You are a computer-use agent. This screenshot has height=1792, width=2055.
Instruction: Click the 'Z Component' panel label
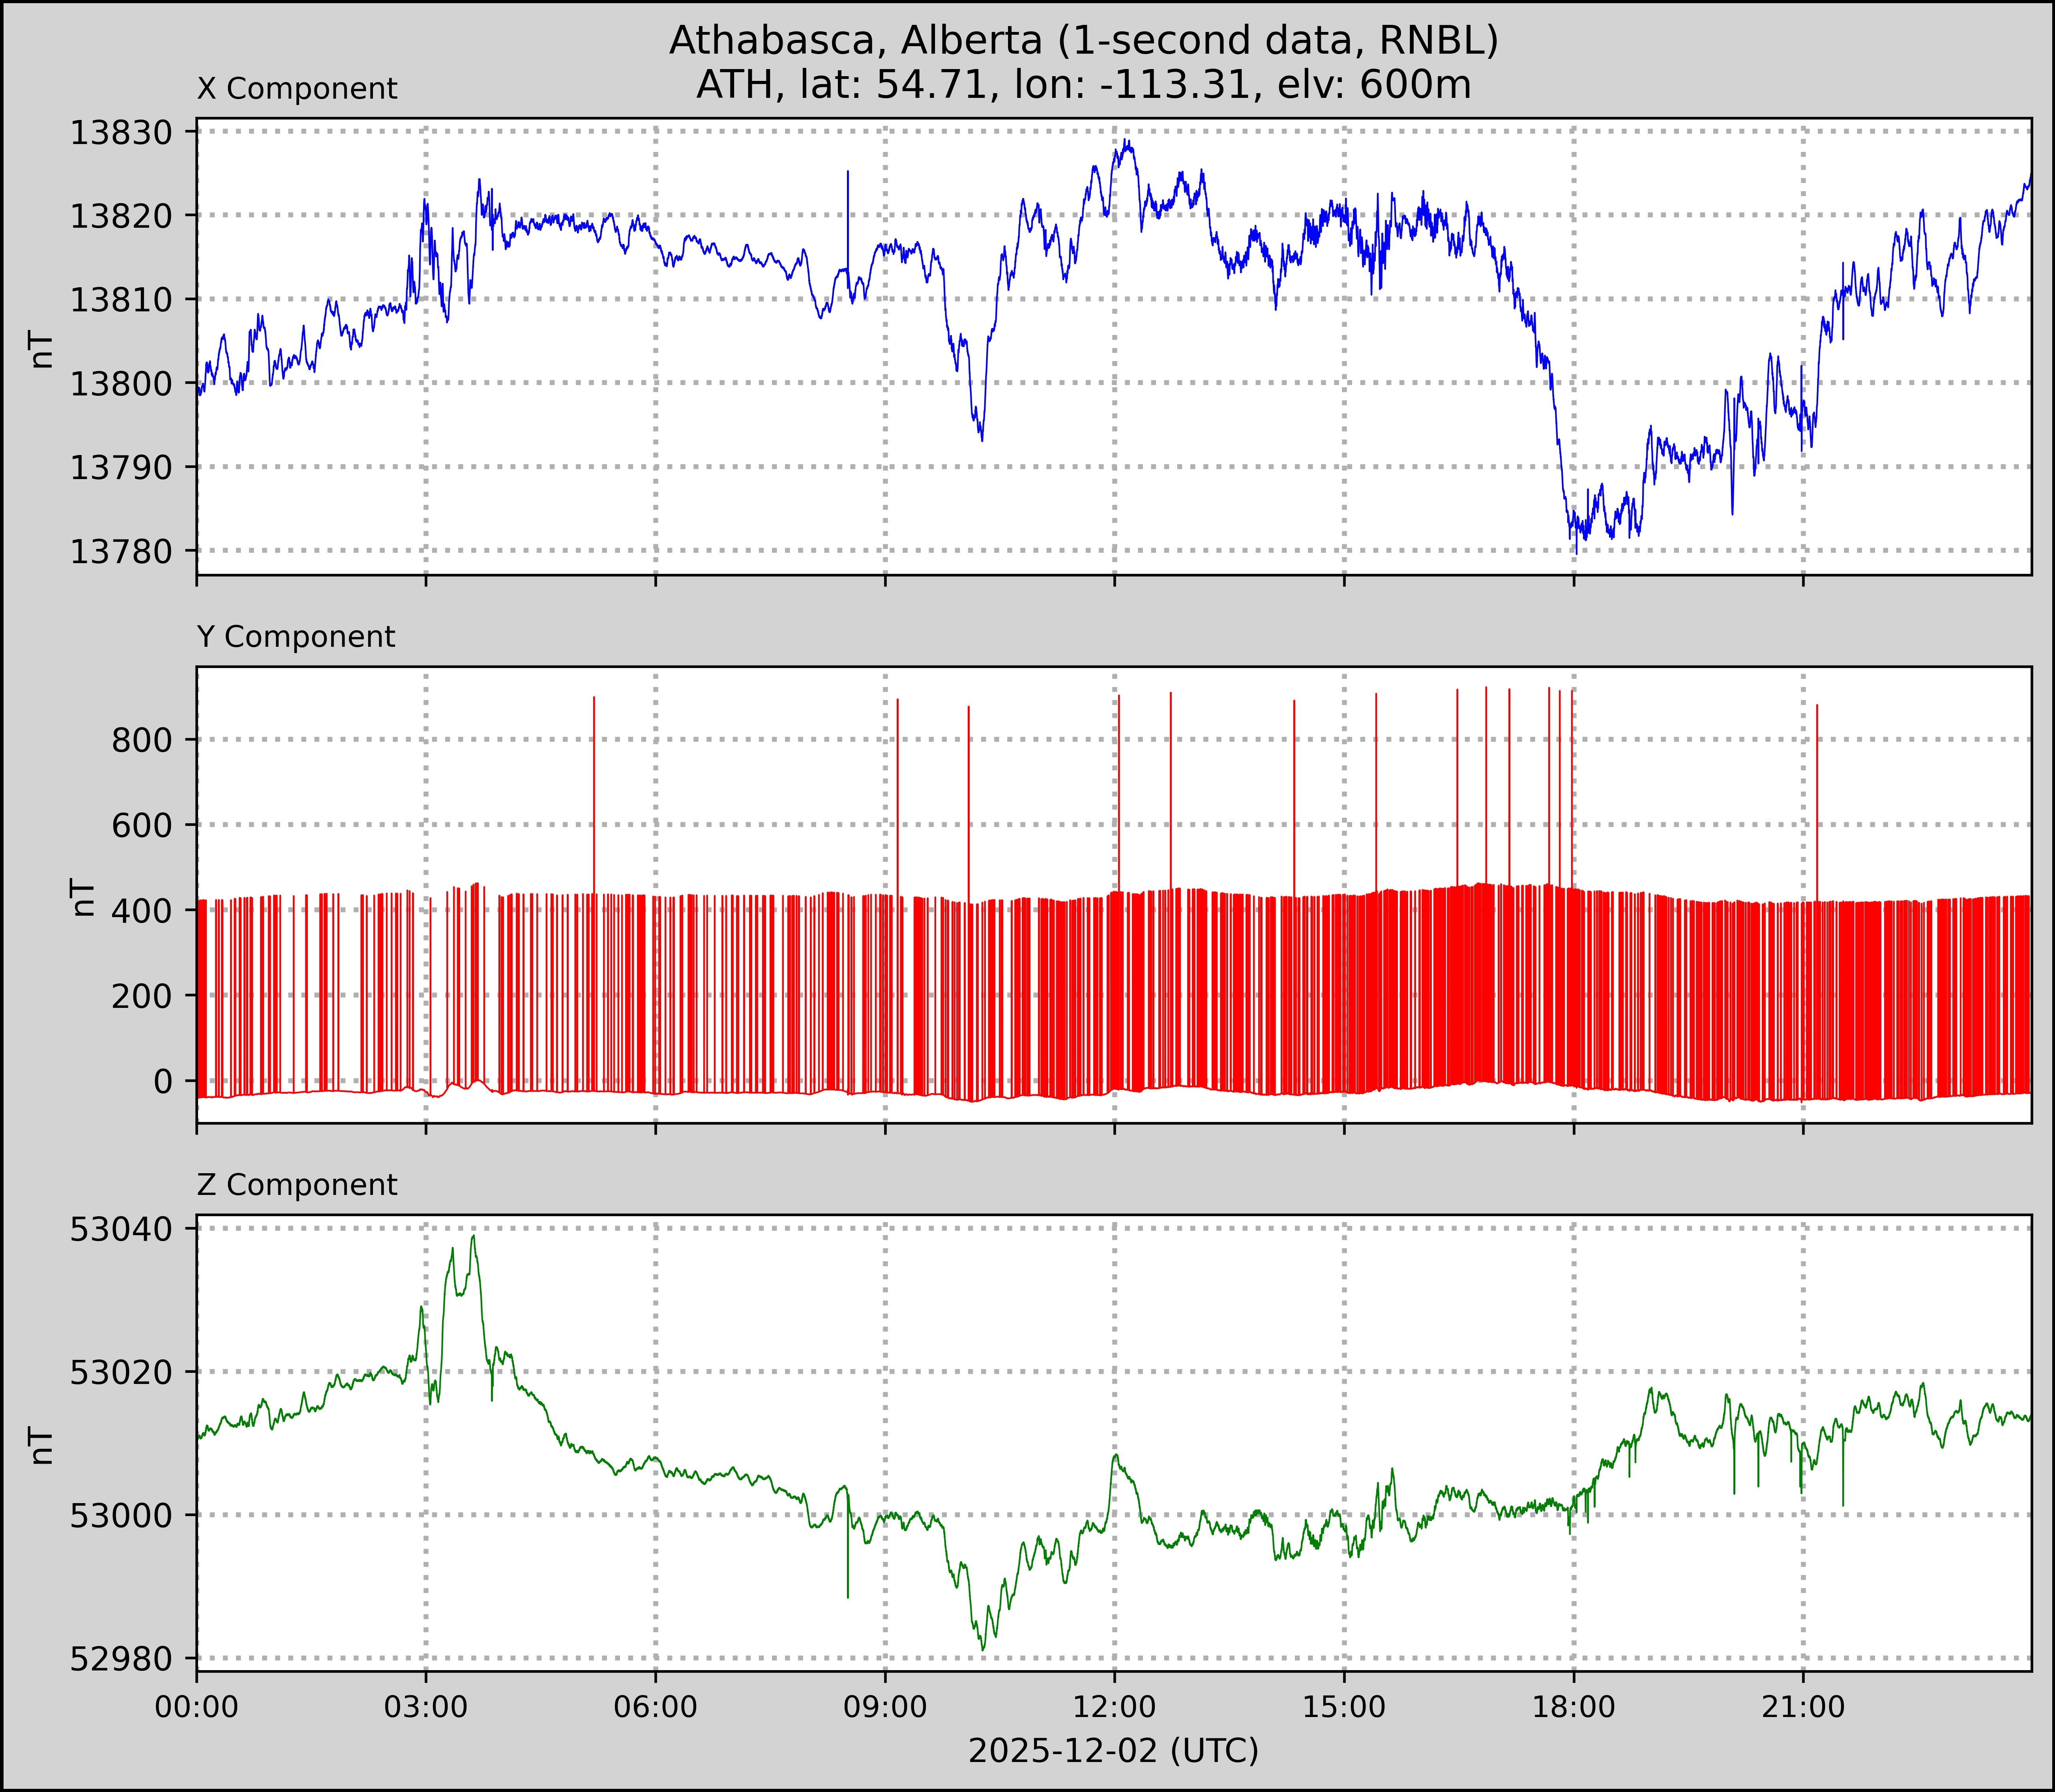click(297, 1185)
